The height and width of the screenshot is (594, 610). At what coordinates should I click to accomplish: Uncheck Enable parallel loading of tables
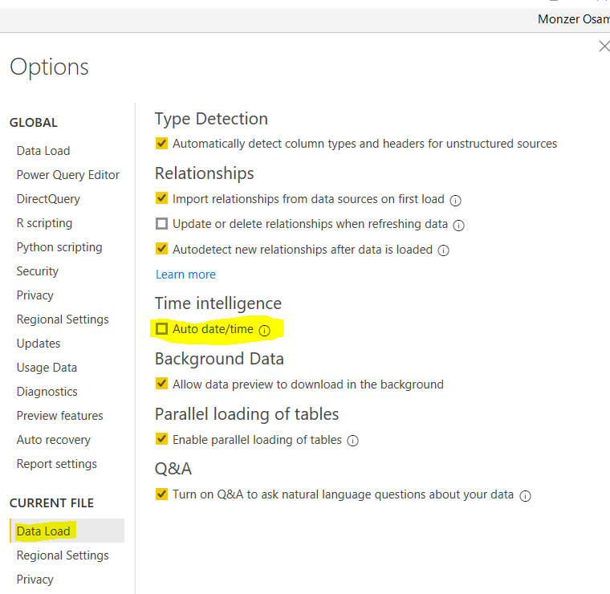(162, 440)
